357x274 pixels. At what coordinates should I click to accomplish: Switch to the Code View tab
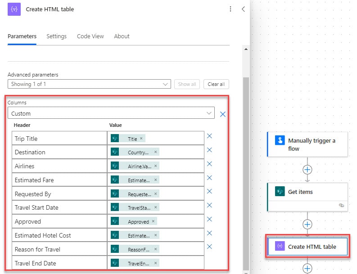[x=90, y=36]
